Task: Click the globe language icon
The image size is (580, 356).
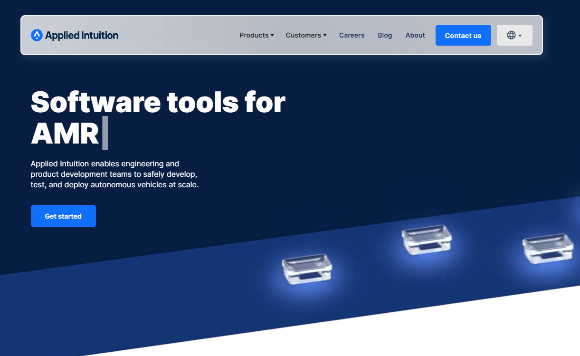Action: pos(511,35)
